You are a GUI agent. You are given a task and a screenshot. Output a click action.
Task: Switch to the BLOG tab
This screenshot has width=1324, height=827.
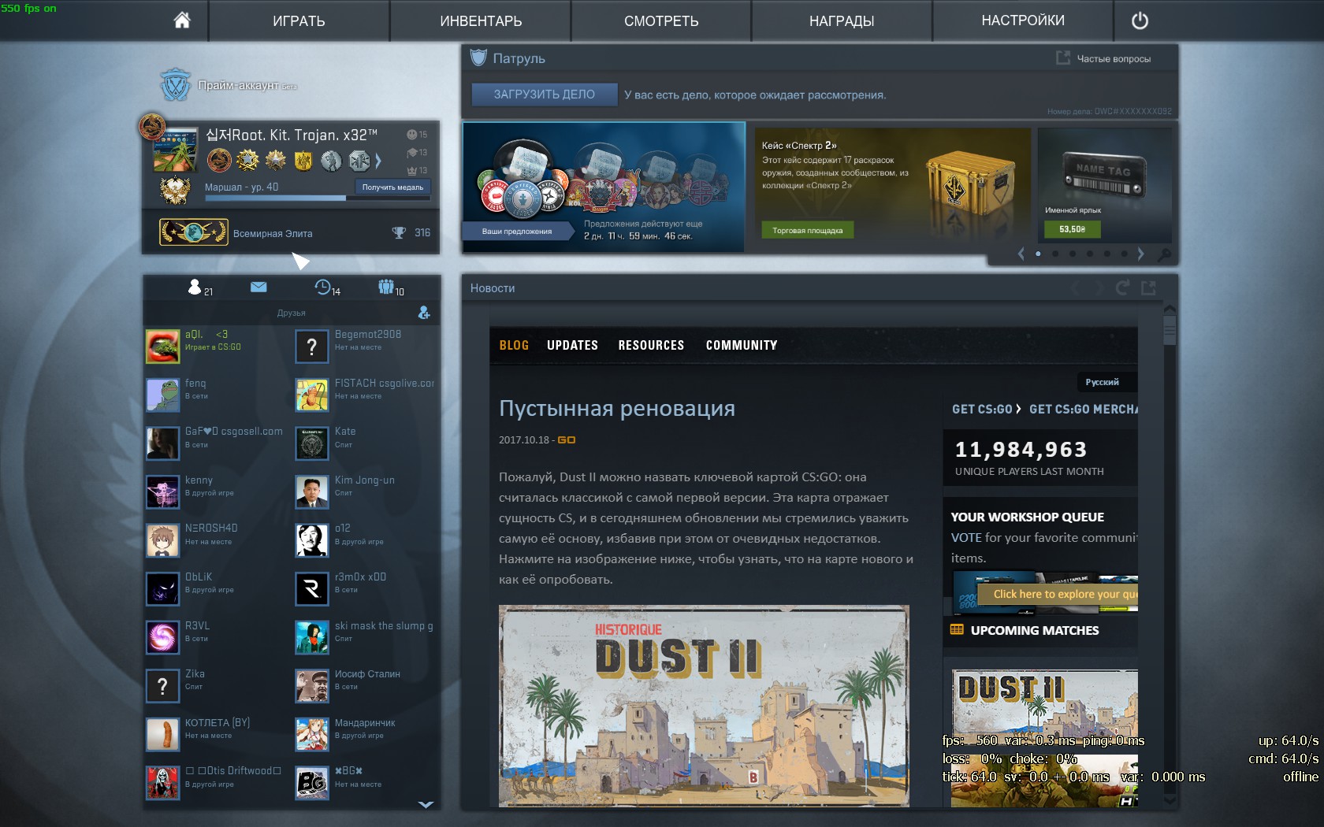(x=514, y=345)
